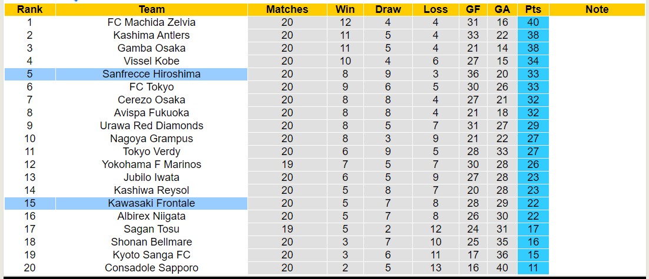The width and height of the screenshot is (649, 279).
Task: Click the Consadole Sapporo team name
Action: [x=151, y=268]
